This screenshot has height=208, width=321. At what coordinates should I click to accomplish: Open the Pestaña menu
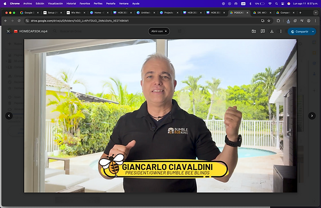click(111, 4)
